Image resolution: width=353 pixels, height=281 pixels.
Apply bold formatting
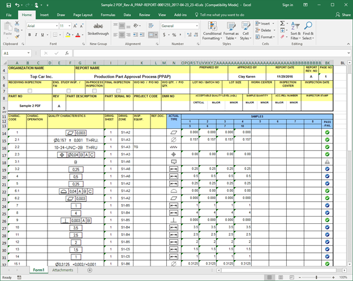(29, 34)
